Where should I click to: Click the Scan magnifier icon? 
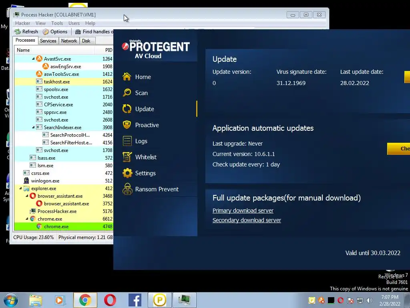127,93
